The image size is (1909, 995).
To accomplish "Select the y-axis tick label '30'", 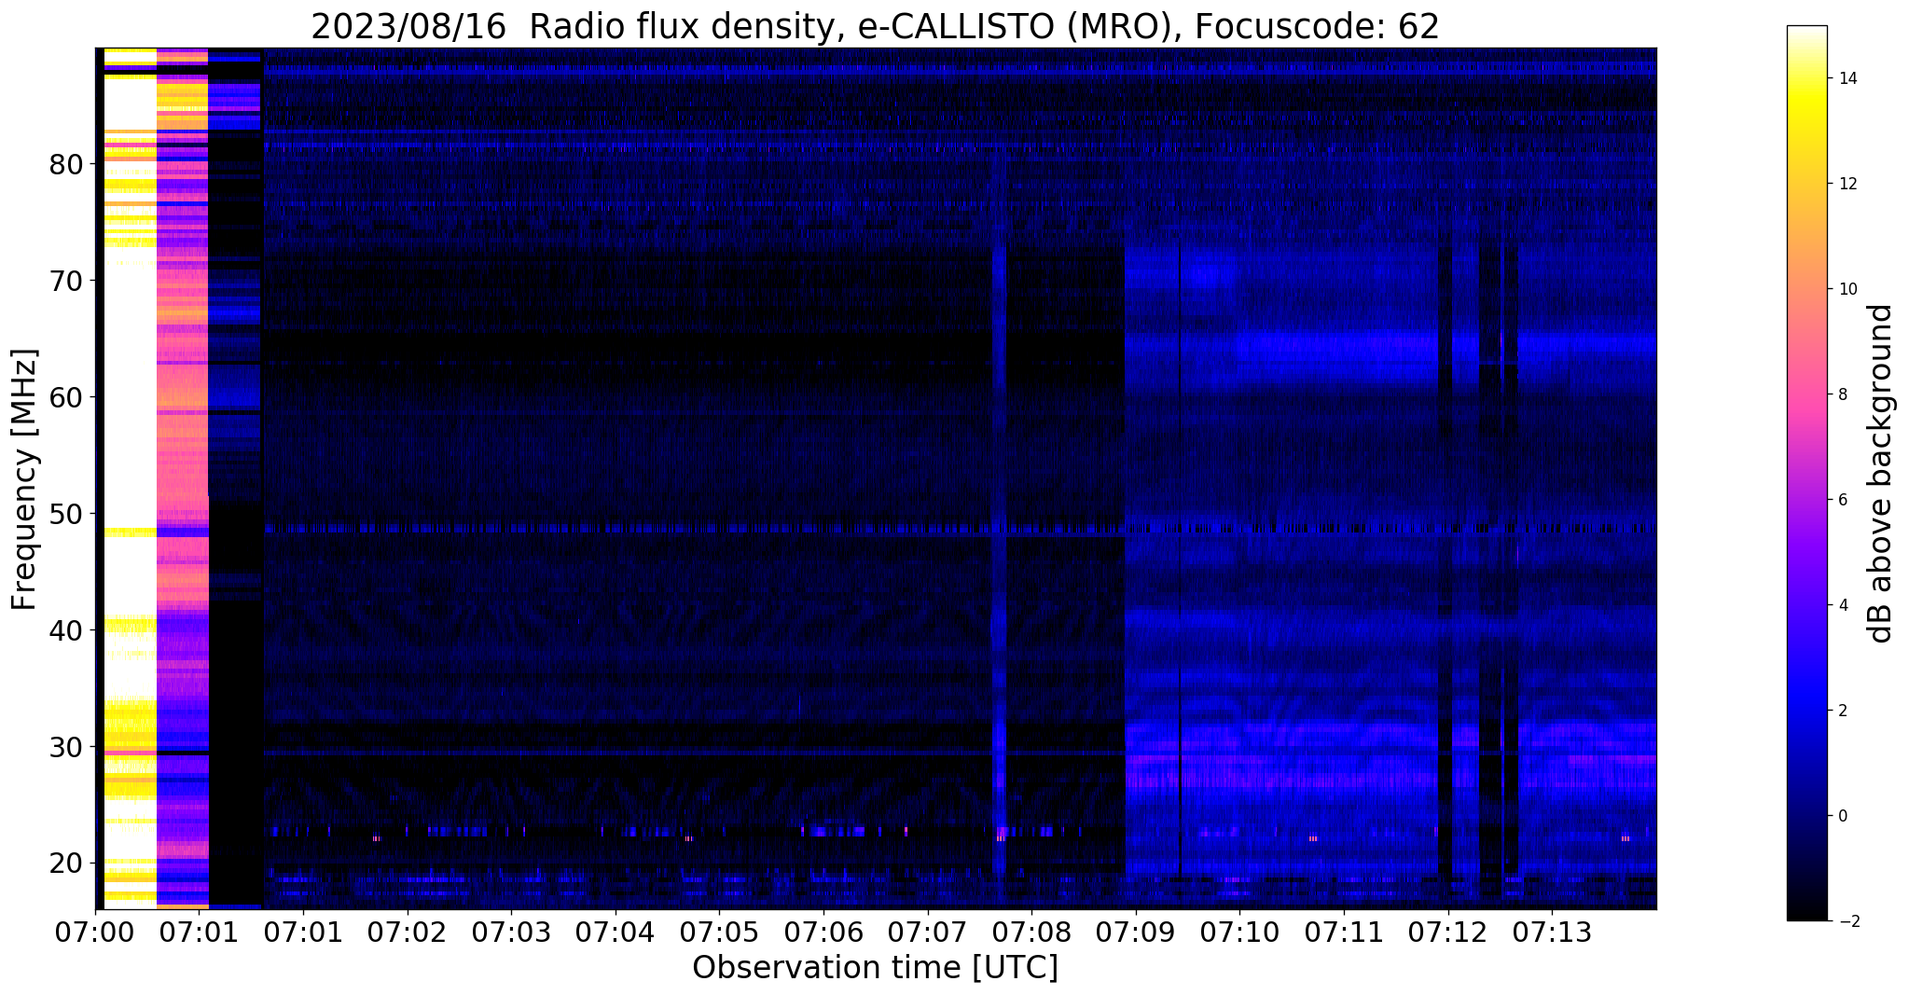I will [x=66, y=747].
